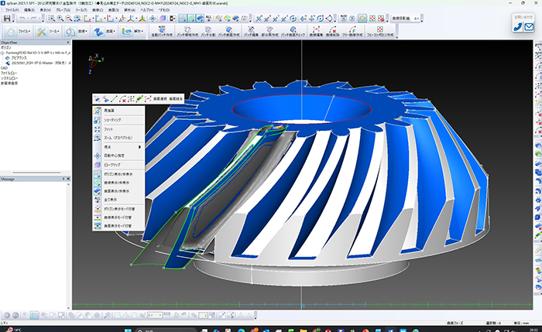Open the 曲線 dropdown in the ribbon

pyautogui.click(x=81, y=32)
